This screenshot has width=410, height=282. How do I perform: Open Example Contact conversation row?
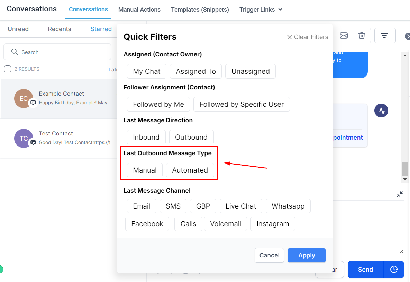(x=58, y=98)
